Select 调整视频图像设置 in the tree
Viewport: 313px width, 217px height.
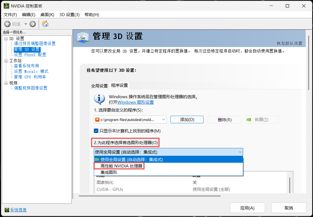(31, 88)
